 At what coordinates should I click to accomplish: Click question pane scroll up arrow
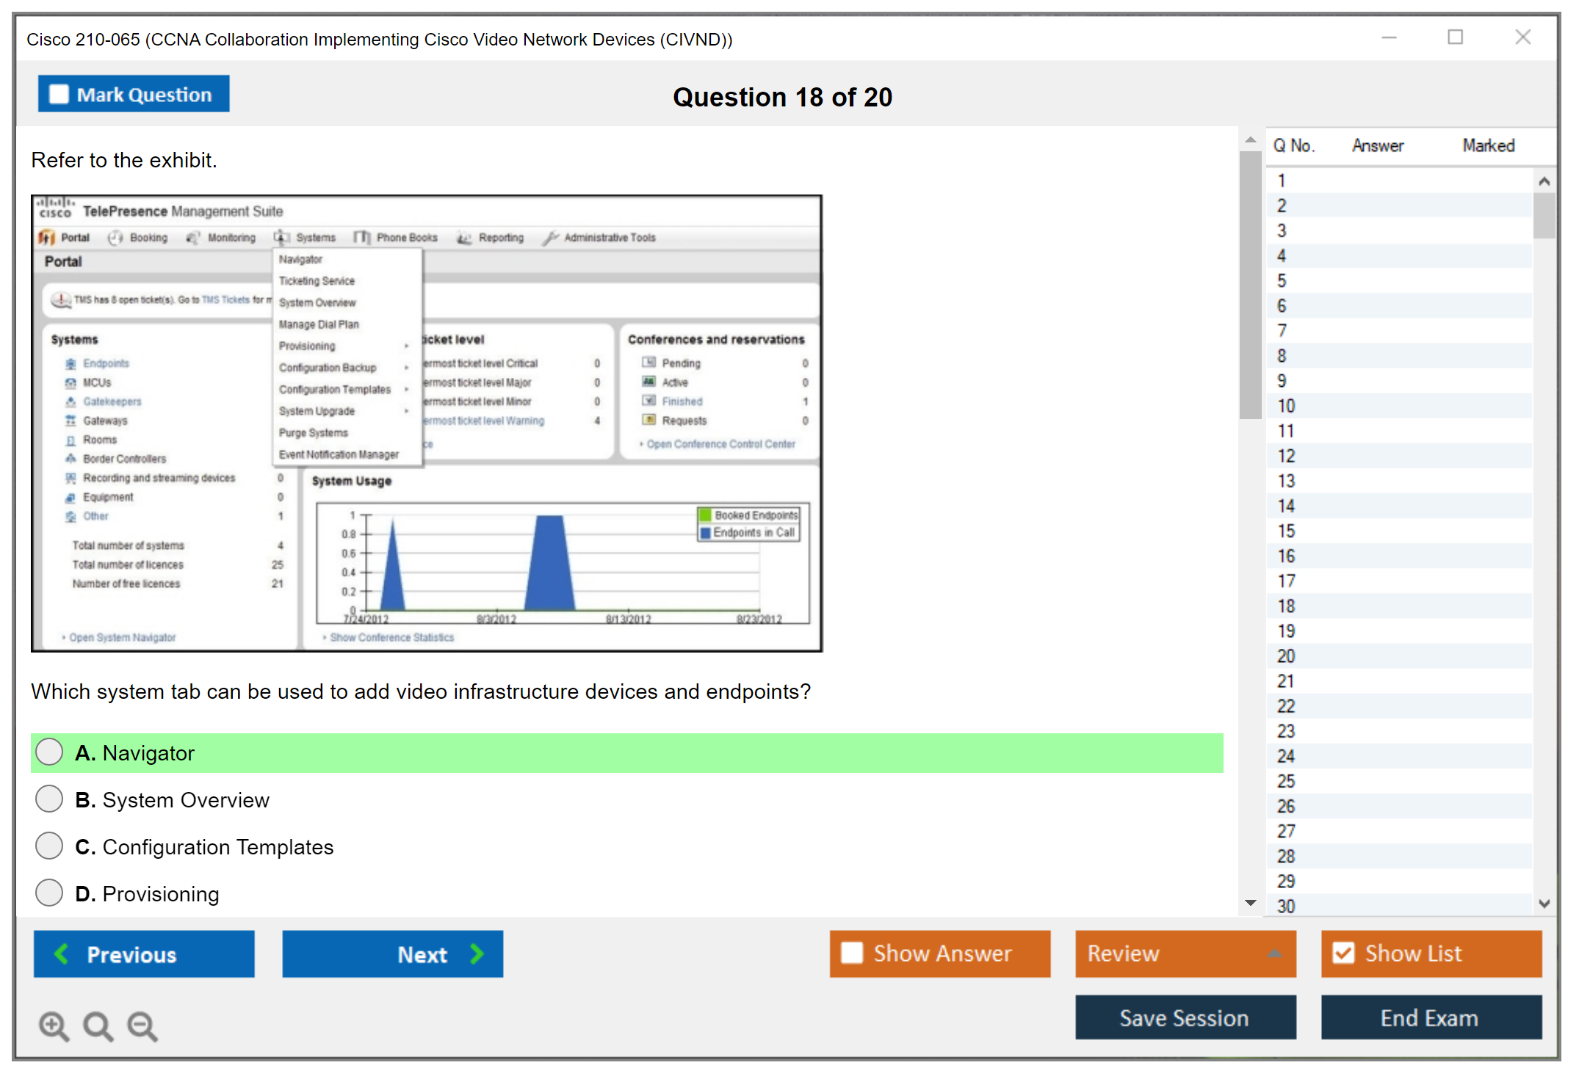(1250, 140)
